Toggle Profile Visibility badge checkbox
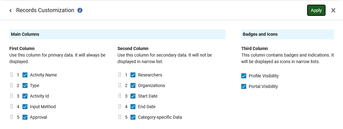 point(244,76)
